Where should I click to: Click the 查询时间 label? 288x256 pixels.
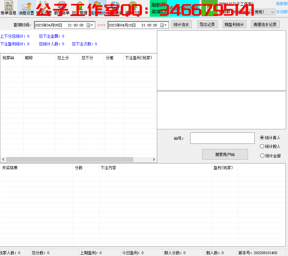[22, 25]
